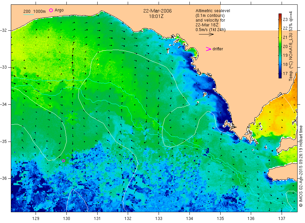Click the IMOS copyright timestamp text
The image size is (305, 223).
pyautogui.click(x=301, y=166)
